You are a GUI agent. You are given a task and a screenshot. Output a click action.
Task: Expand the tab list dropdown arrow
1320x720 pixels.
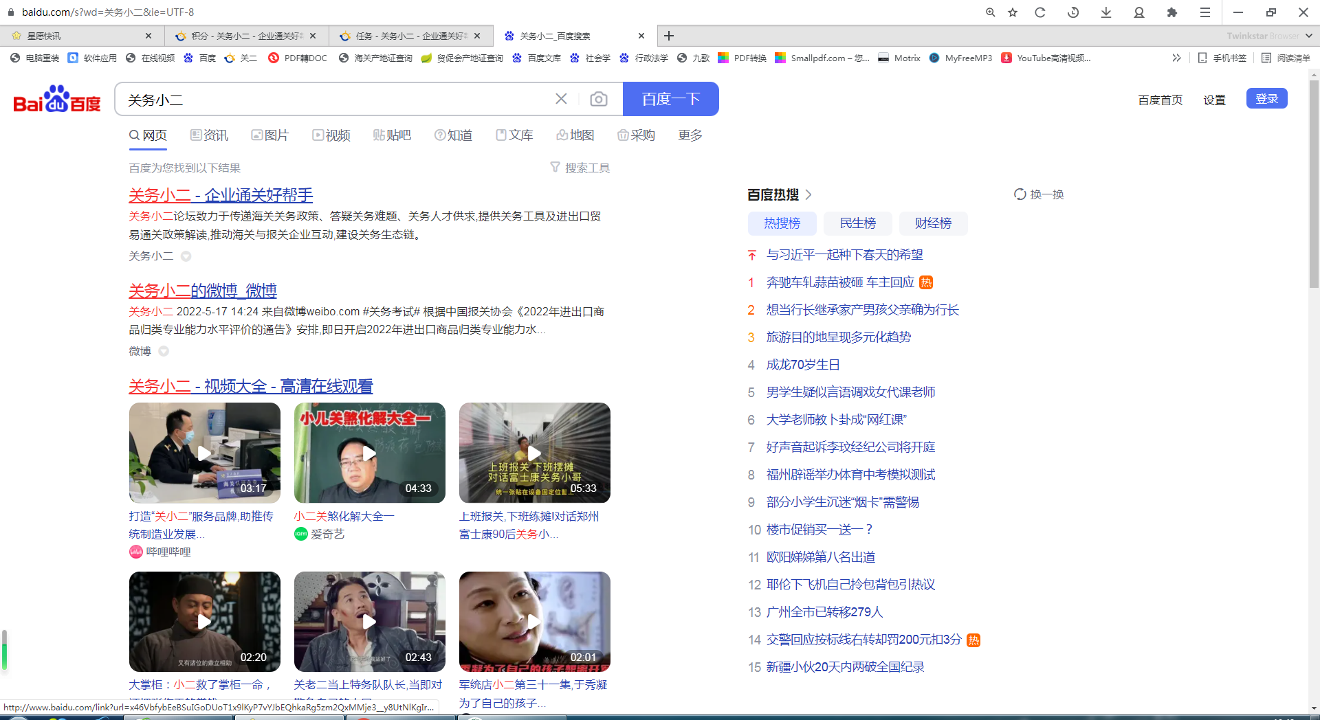click(1308, 36)
